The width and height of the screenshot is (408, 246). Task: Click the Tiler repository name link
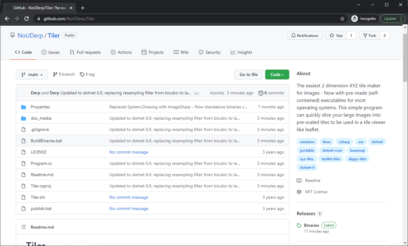click(54, 35)
